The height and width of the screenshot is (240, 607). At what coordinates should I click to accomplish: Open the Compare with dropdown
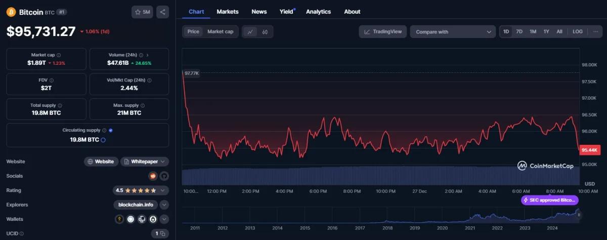click(x=453, y=32)
